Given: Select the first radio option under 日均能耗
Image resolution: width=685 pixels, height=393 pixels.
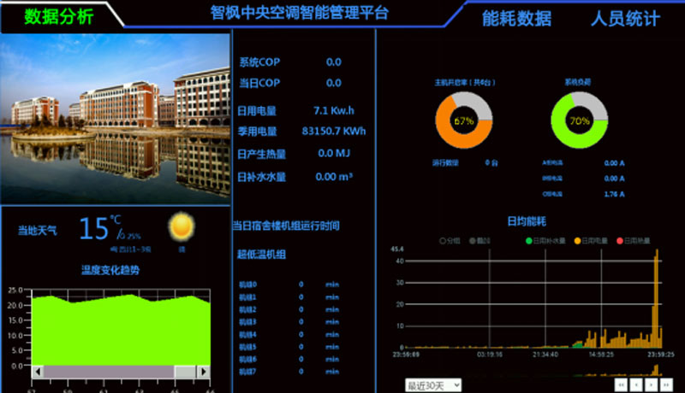Looking at the screenshot, I should coord(443,241).
